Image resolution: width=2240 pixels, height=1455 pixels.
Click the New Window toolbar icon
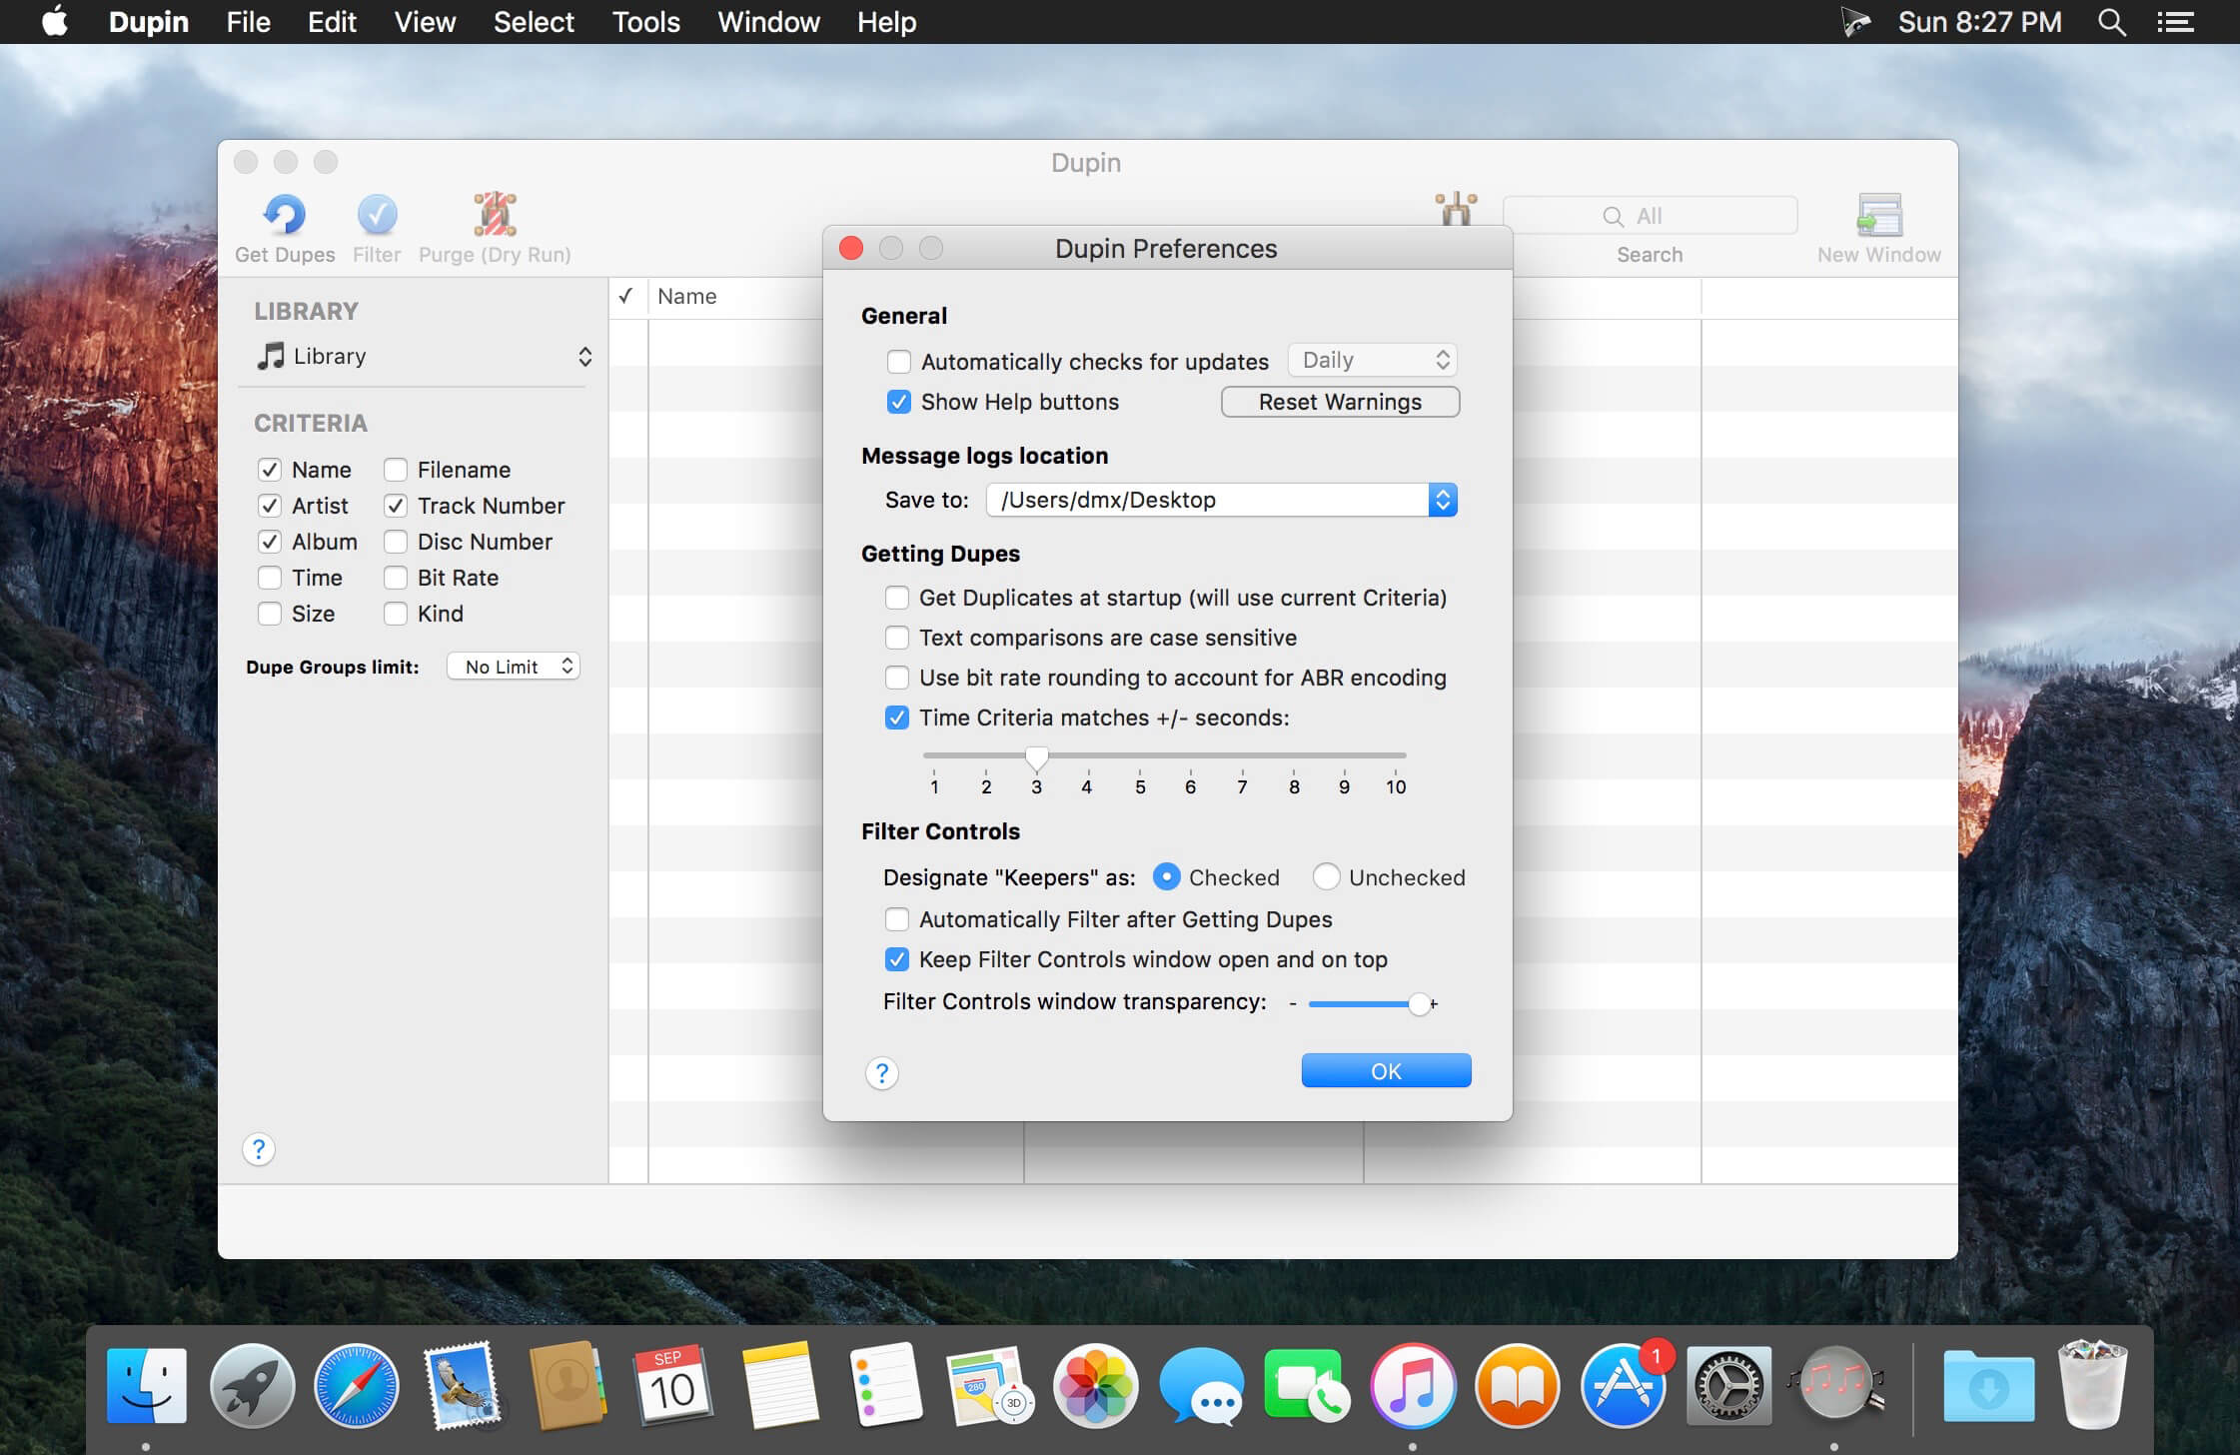click(1878, 214)
